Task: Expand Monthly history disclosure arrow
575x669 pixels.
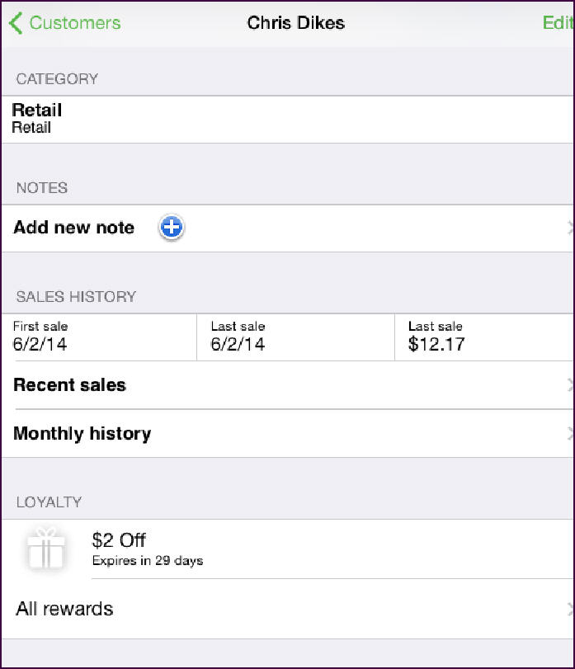Action: pos(570,434)
